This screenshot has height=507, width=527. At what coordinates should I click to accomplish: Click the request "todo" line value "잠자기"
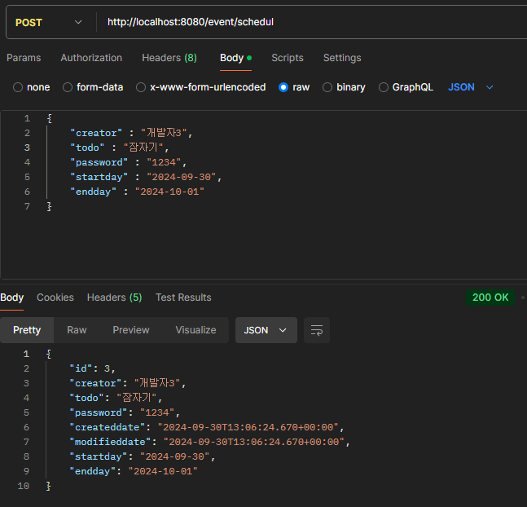pos(143,148)
